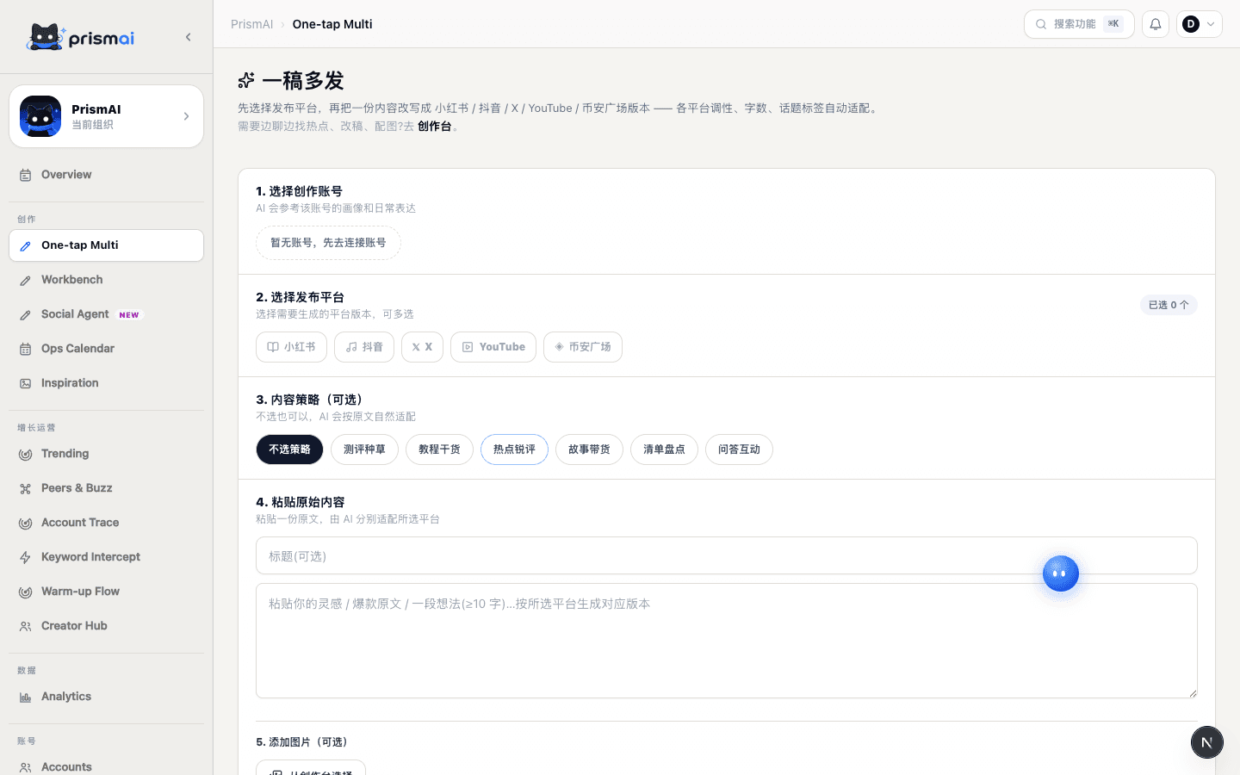
Task: Open the Overview calendar icon
Action: pos(26,175)
